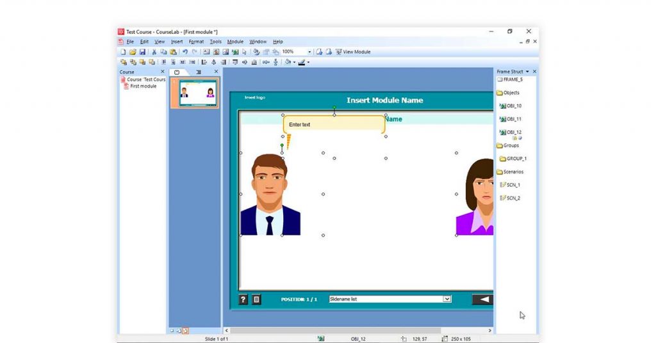Viewport: 656px width, 343px height.
Task: Open the Frame Struct panel dropdown arrow
Action: (527, 72)
